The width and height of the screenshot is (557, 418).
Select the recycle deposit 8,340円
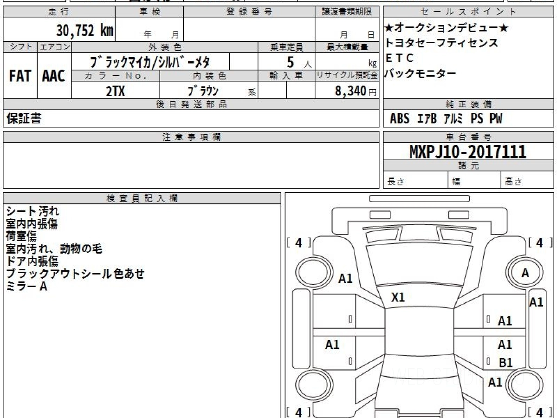(x=356, y=91)
